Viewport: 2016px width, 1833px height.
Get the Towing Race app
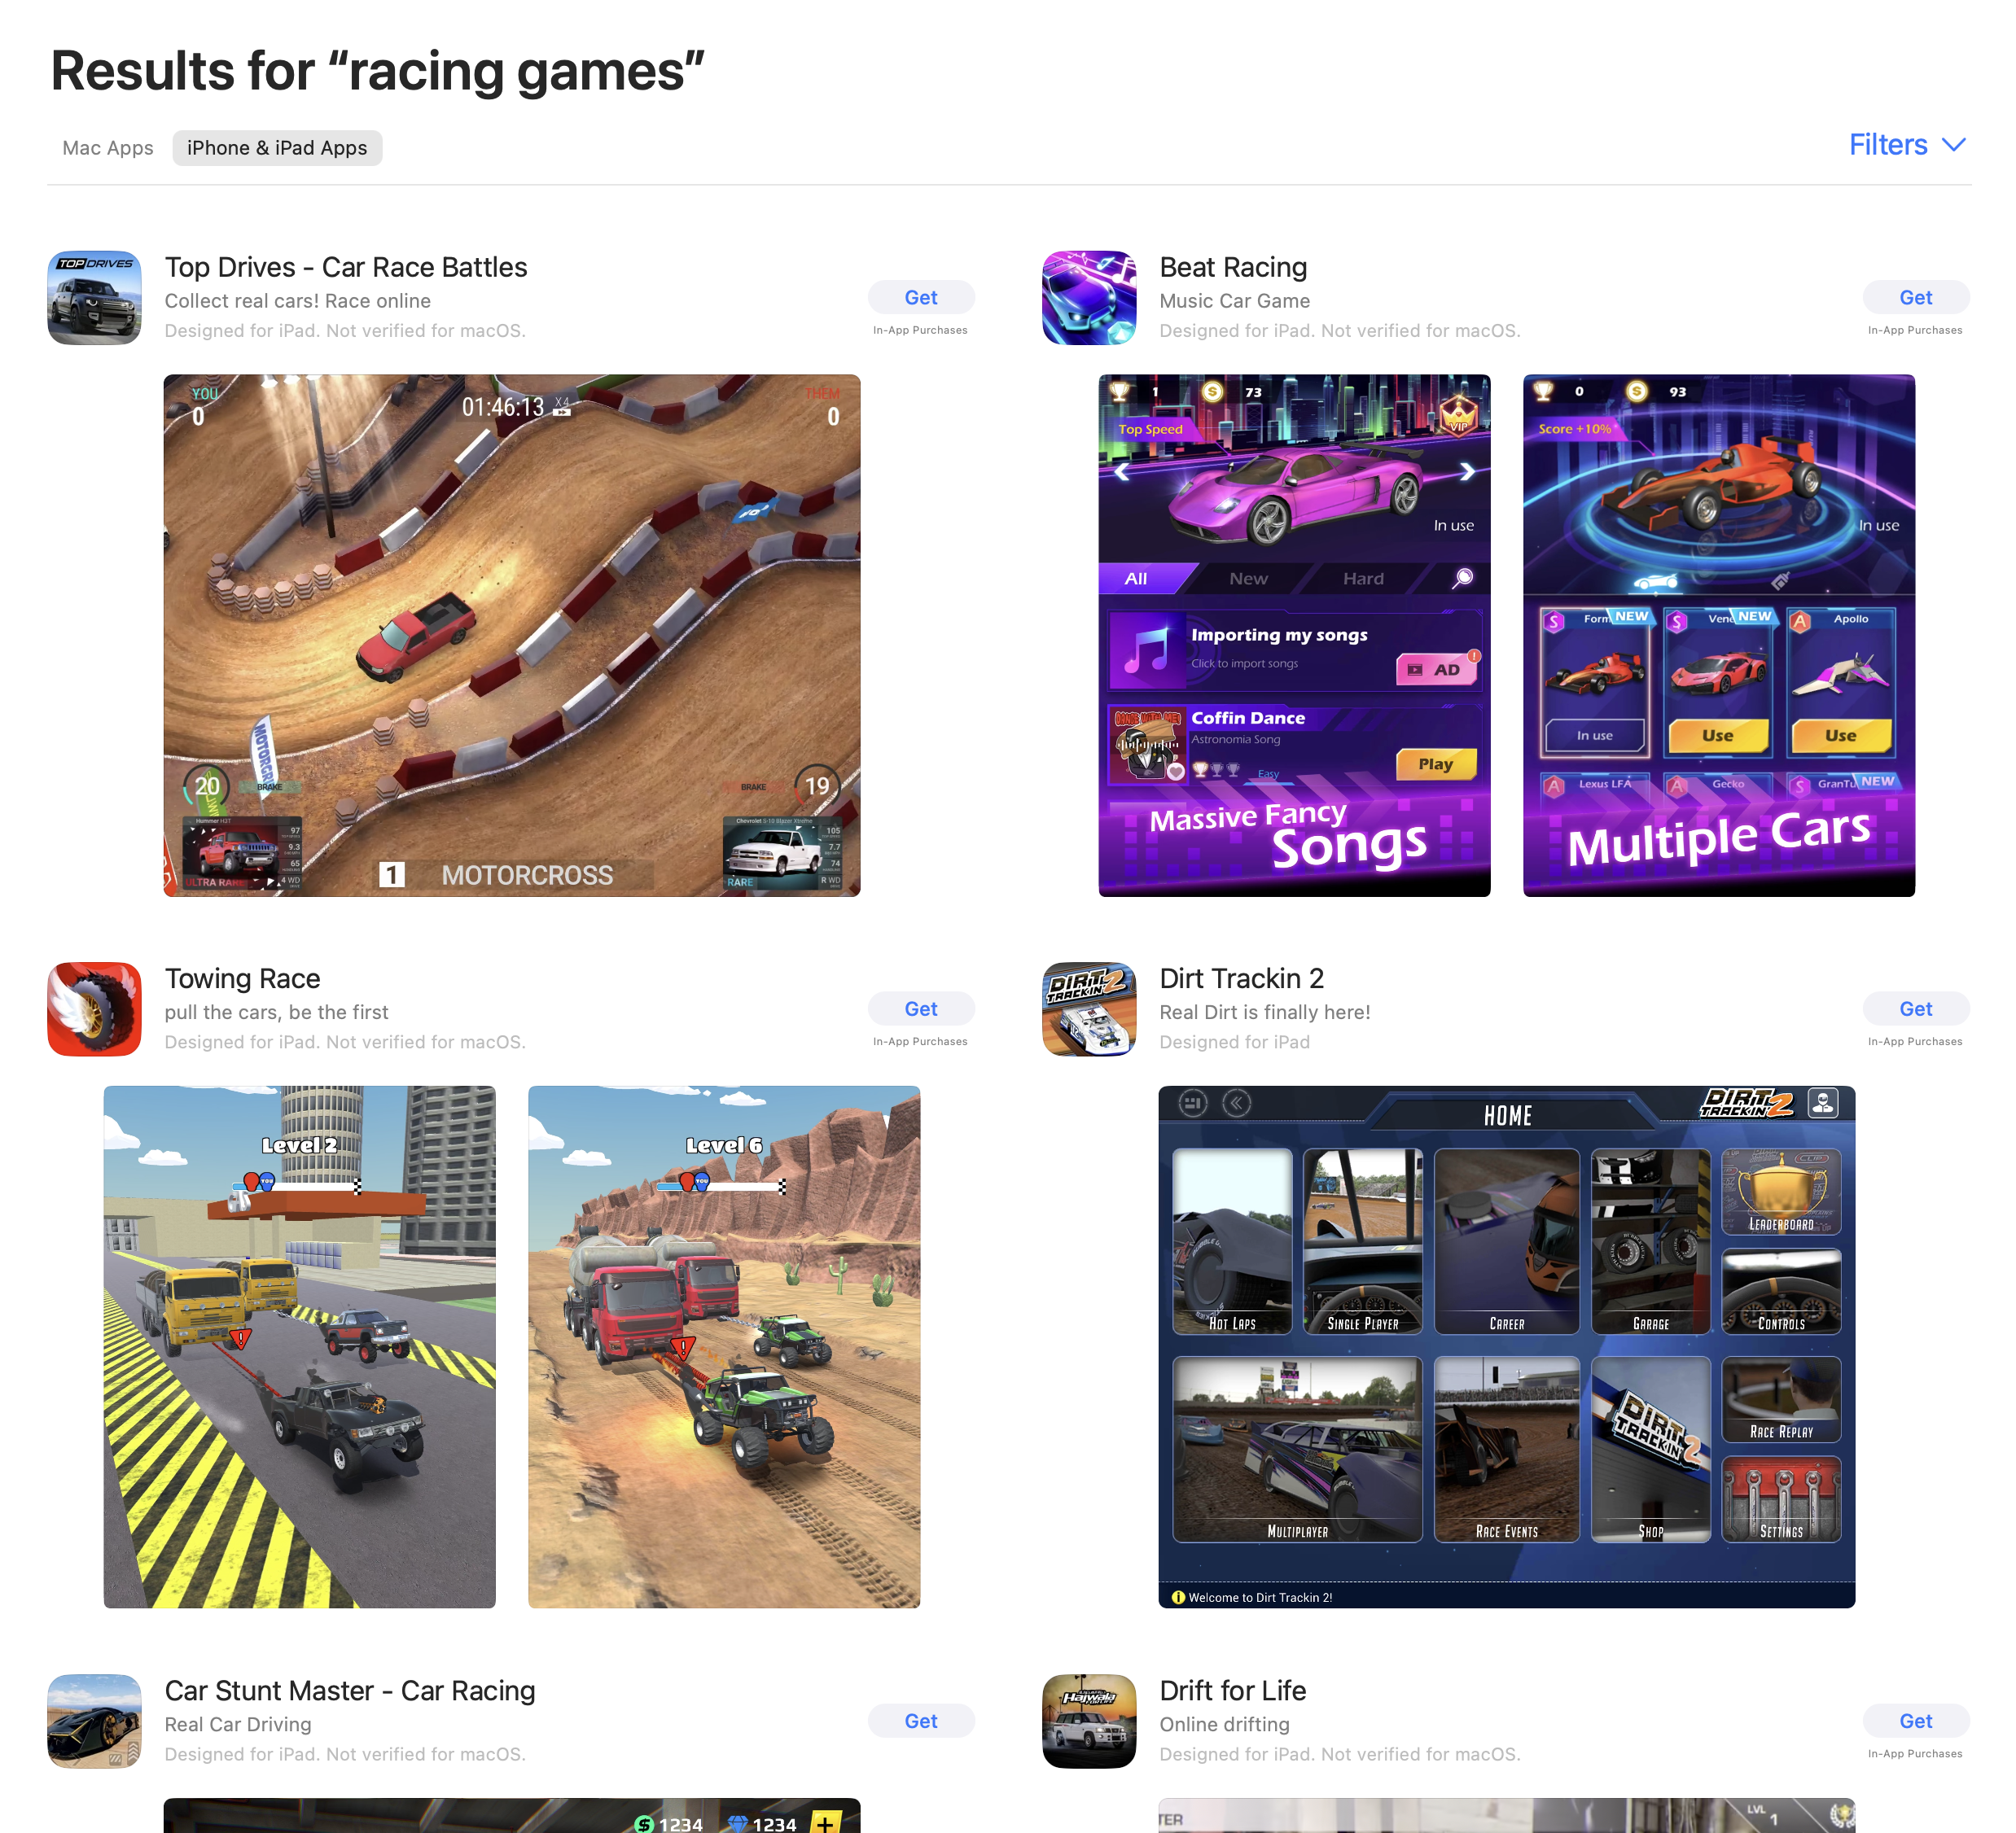tap(921, 1009)
